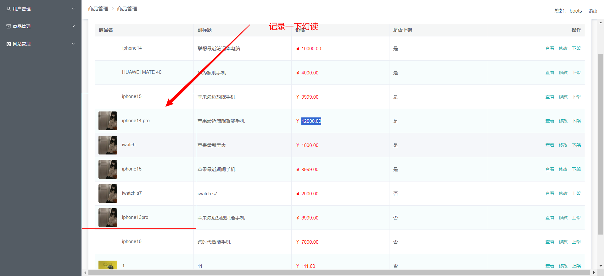Click 下架 for iphone14 pro

(576, 121)
